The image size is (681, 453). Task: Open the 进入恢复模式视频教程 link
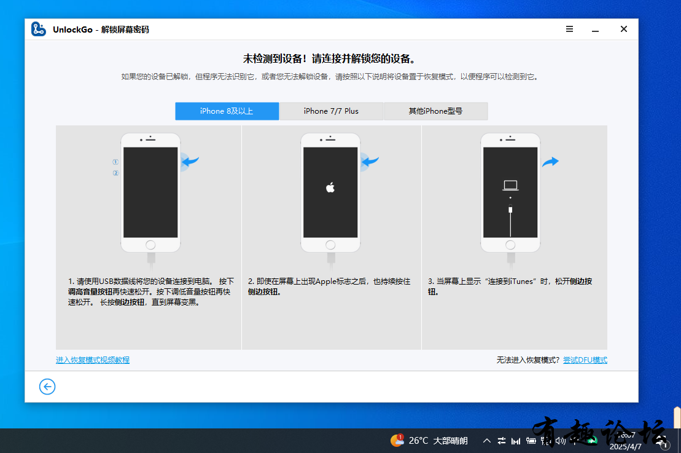tap(93, 360)
